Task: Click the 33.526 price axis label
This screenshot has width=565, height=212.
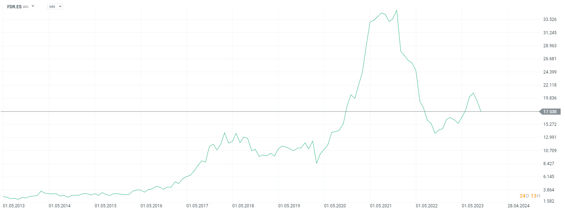Action: tap(550, 19)
